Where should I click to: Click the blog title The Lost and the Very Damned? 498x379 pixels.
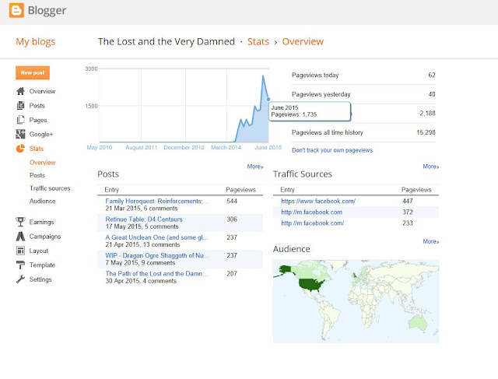coord(166,41)
